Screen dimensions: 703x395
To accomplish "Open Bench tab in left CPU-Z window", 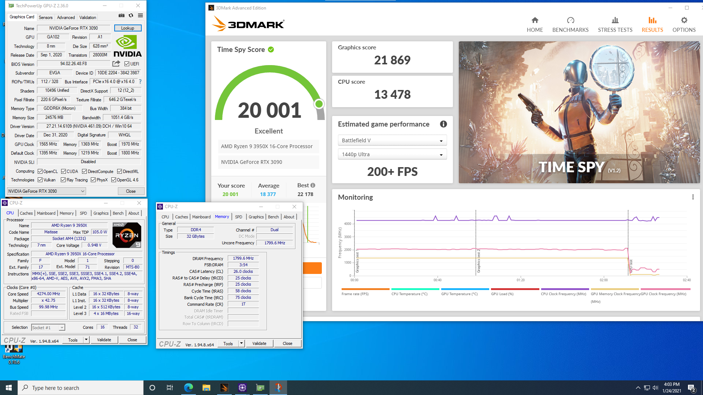I will tap(118, 213).
